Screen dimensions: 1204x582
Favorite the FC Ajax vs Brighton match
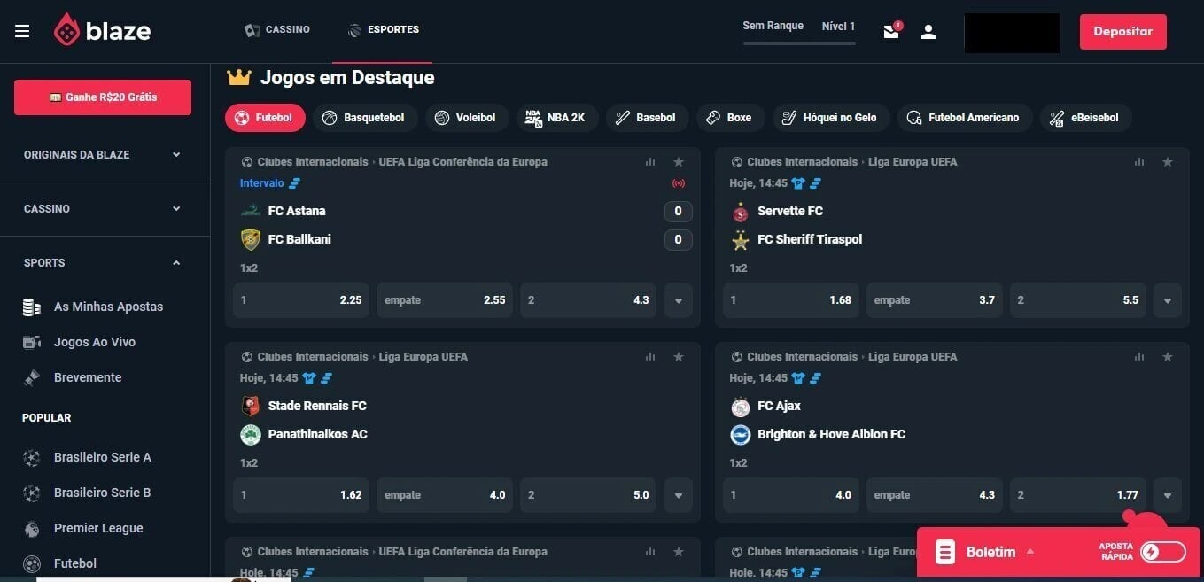[1168, 356]
